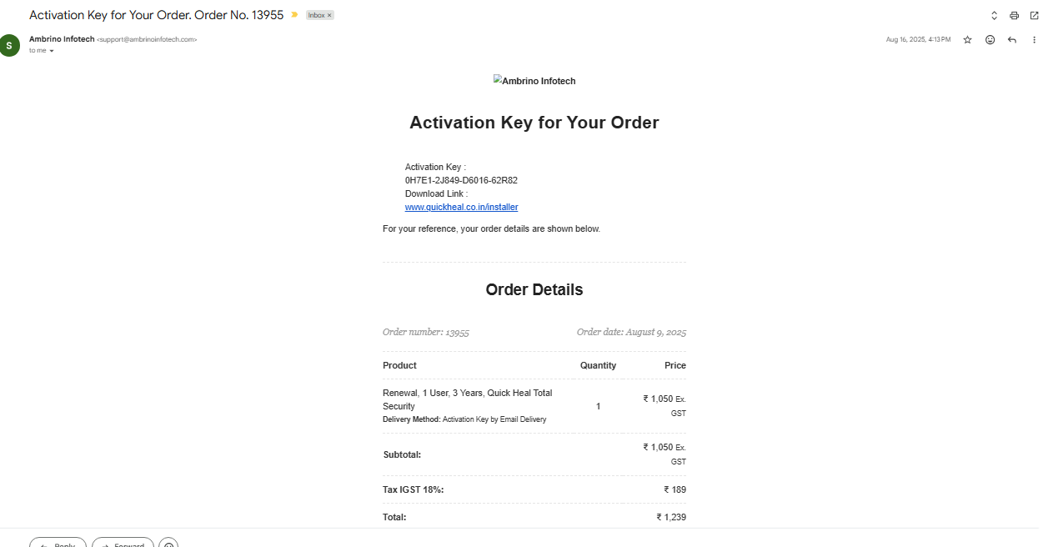Show recipient details via the 'to me' arrow
The width and height of the screenshot is (1043, 547).
(x=52, y=51)
